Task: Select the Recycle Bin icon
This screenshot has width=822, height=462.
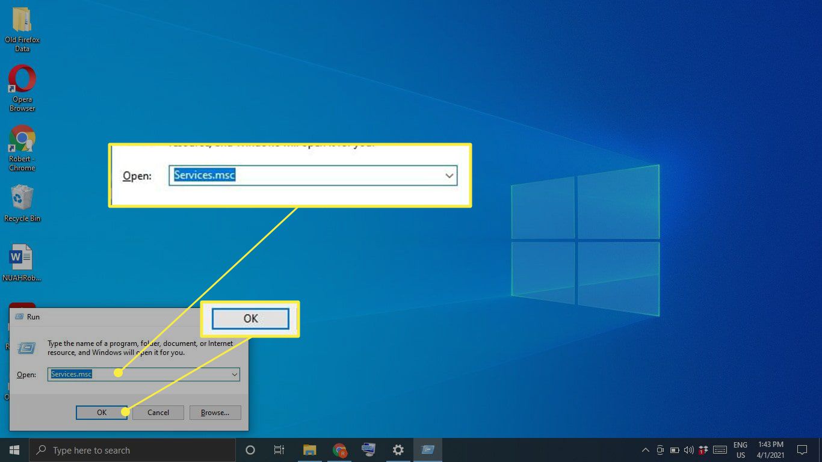Action: pyautogui.click(x=22, y=199)
